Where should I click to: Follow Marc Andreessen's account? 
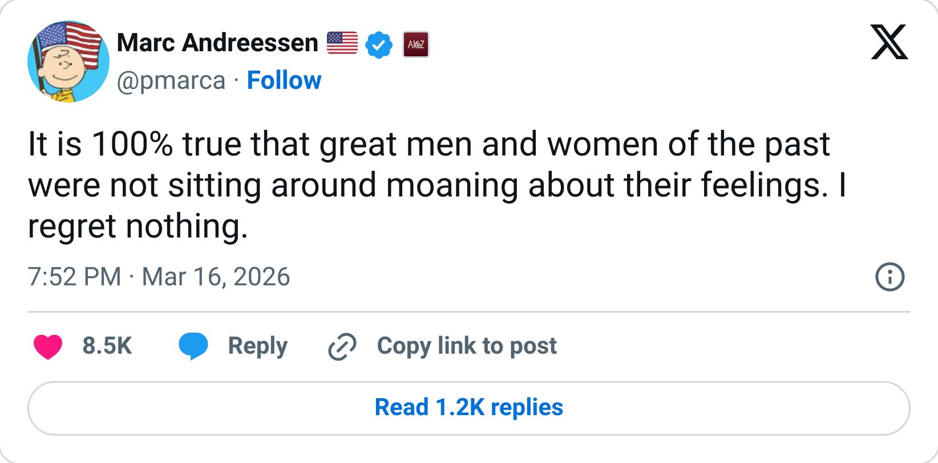(x=284, y=80)
